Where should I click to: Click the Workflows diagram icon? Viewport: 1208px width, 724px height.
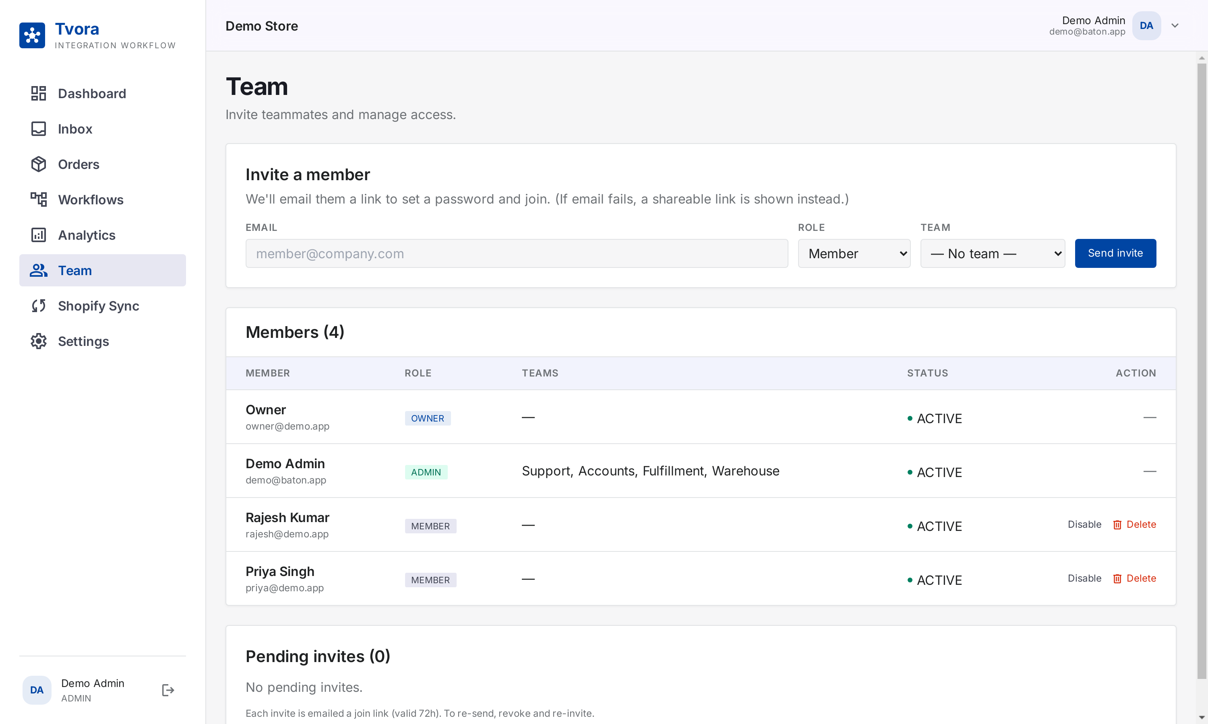coord(39,200)
